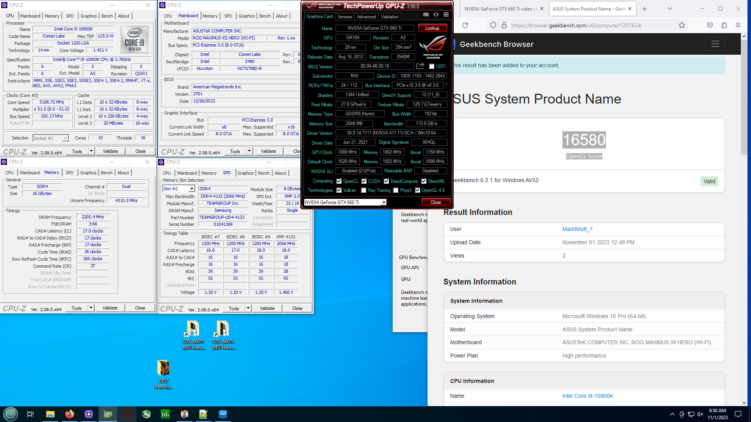The image size is (751, 422).
Task: Toggle the DirectCompute checkbox
Action: 386,181
